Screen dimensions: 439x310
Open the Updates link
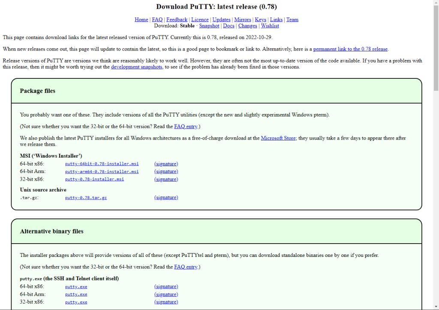tap(222, 20)
